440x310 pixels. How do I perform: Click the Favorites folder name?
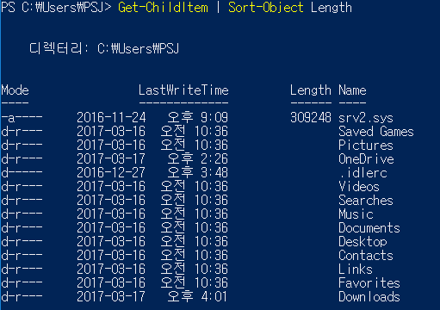coord(369,283)
